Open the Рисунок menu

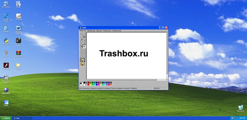click(107, 31)
